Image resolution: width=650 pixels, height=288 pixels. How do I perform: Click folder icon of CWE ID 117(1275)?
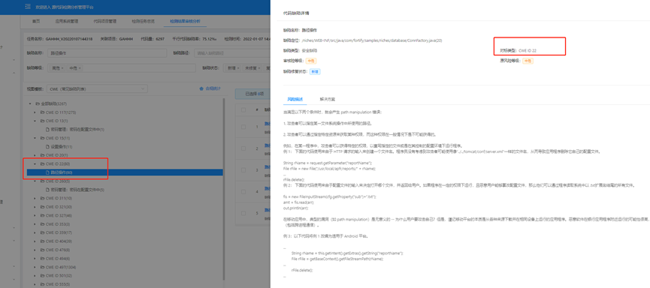[x=42, y=112]
